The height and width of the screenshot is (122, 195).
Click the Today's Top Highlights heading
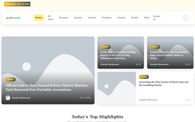97,117
